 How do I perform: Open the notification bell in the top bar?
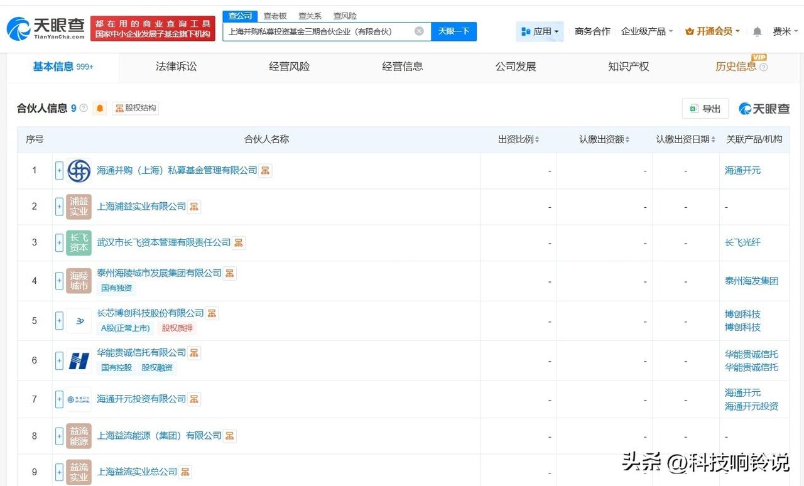(x=758, y=31)
